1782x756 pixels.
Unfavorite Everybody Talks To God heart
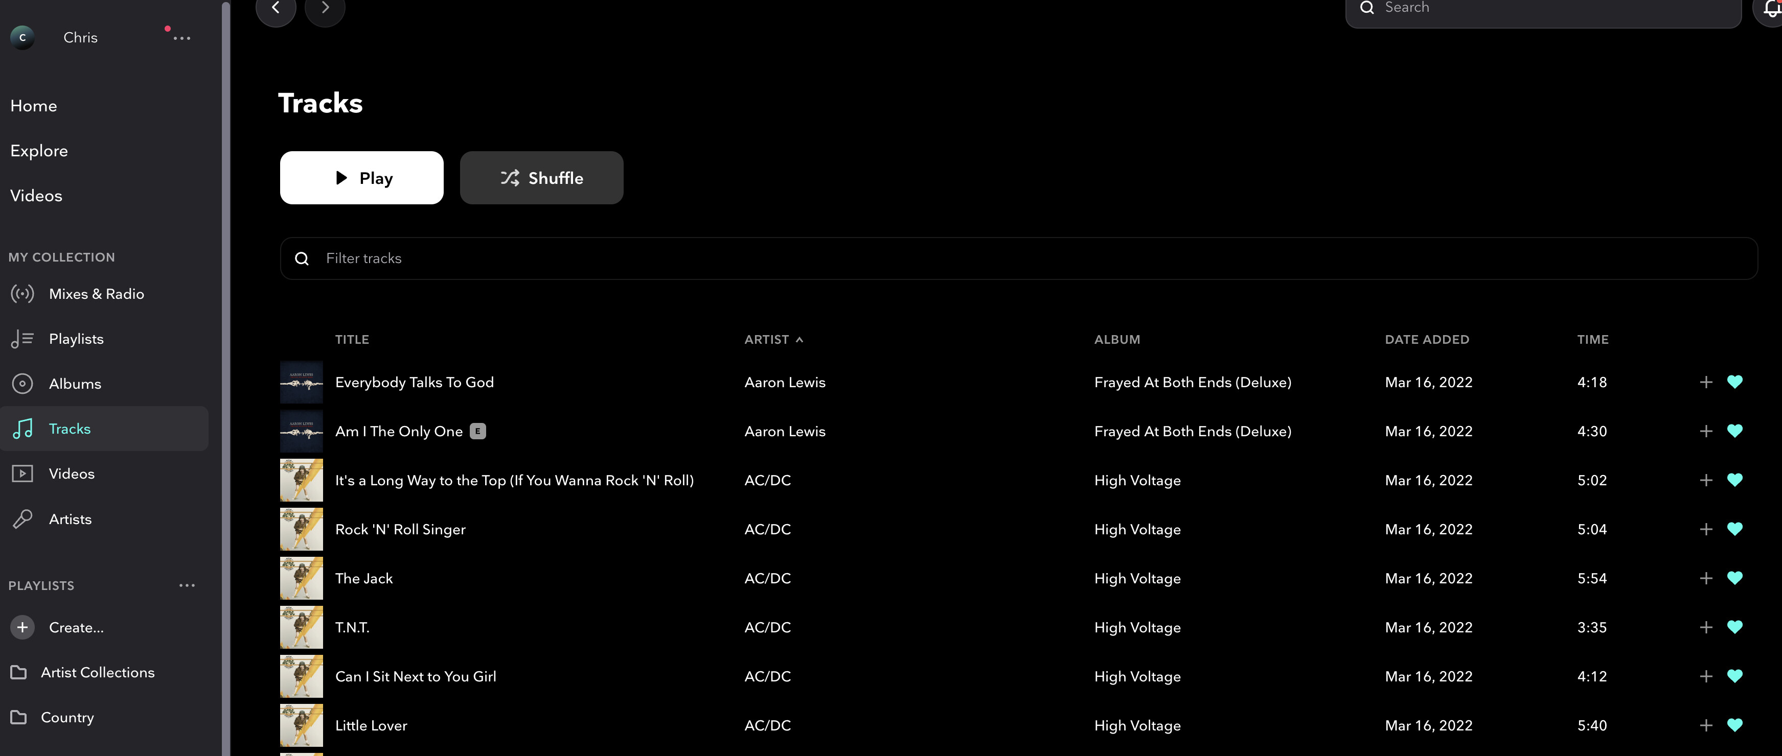pos(1734,382)
